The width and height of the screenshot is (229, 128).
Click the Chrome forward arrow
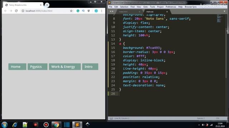point(11,11)
